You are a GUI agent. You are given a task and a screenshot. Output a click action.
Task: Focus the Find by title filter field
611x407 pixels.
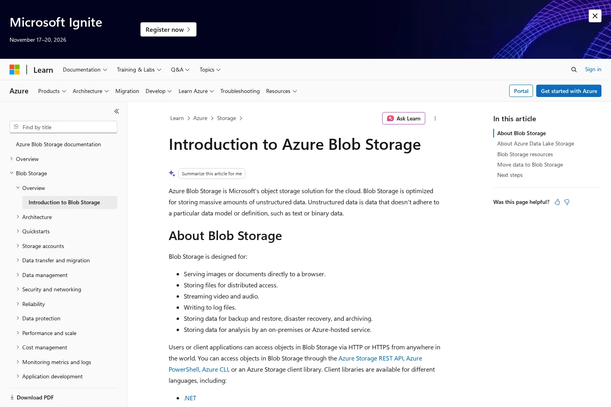coord(64,127)
